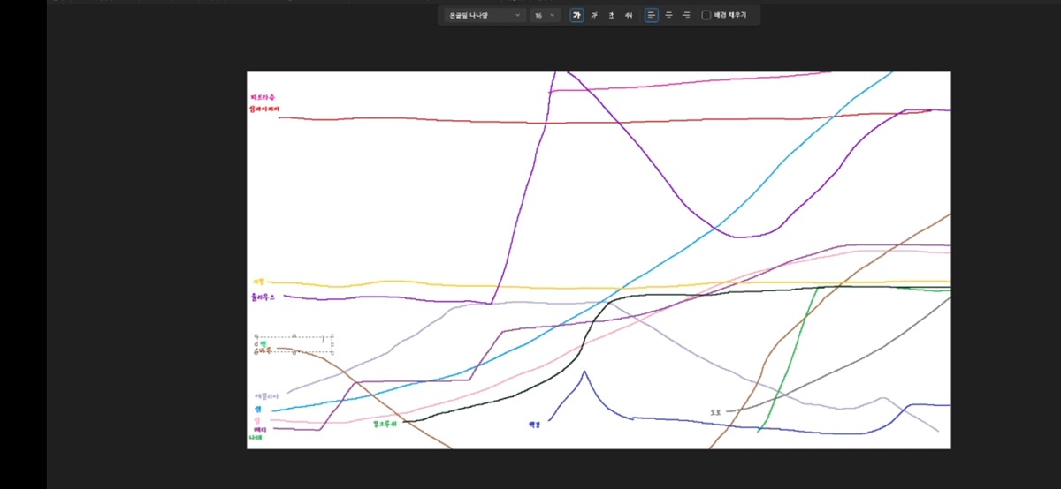Click the green 크루쉬 label near black line

385,424
